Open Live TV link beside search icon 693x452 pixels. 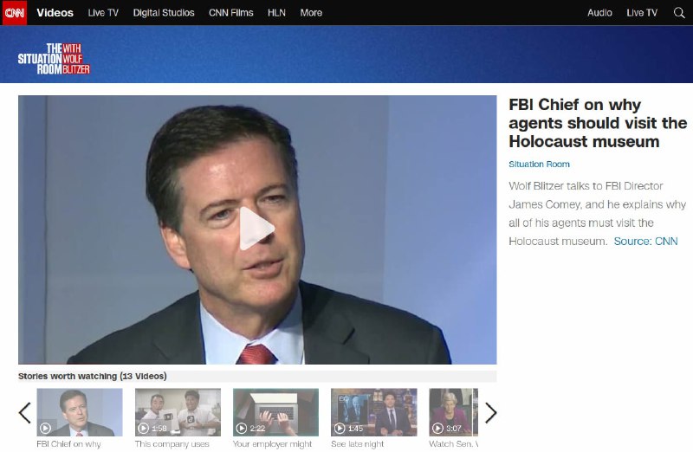tap(642, 13)
